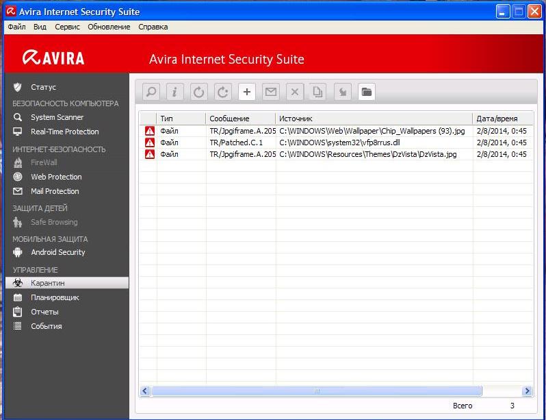This screenshot has width=546, height=420.
Task: Click the Add file plus toolbar icon
Action: pyautogui.click(x=247, y=92)
